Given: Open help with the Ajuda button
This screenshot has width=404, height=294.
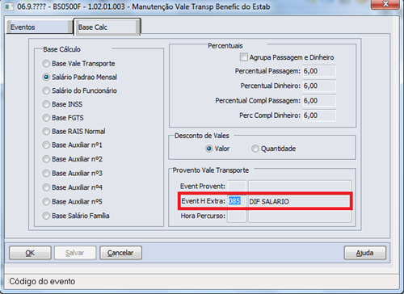Looking at the screenshot, I should (365, 253).
